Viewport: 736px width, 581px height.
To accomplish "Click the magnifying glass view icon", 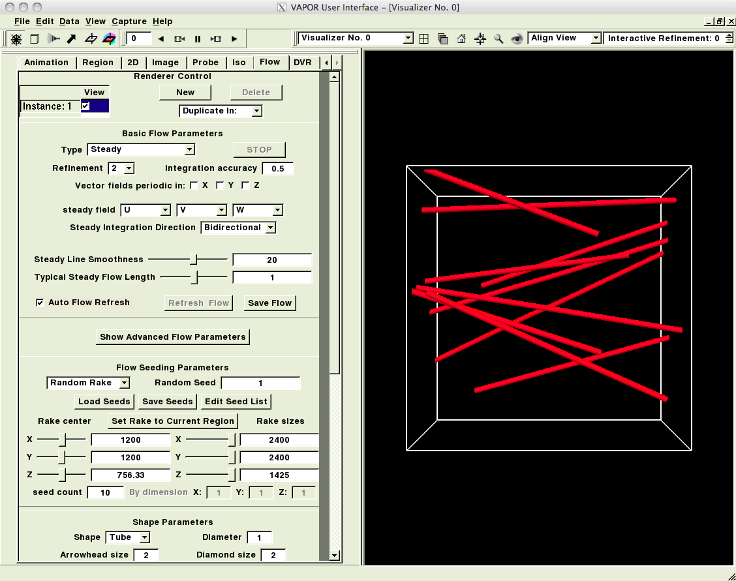I will [x=498, y=39].
